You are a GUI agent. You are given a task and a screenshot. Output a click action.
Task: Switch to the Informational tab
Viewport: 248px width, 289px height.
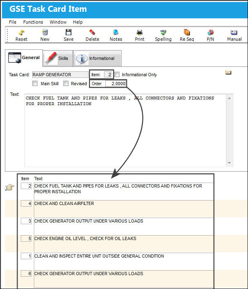pos(97,58)
